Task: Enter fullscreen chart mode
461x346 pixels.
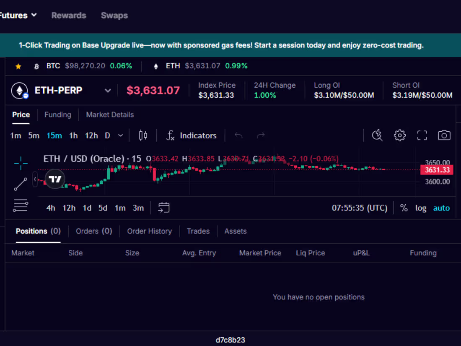Action: coord(422,135)
